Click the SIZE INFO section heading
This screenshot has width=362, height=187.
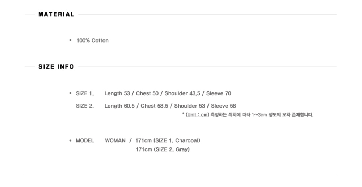coord(56,67)
